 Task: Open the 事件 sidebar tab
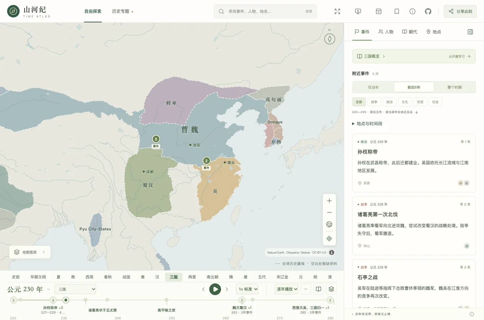click(362, 32)
